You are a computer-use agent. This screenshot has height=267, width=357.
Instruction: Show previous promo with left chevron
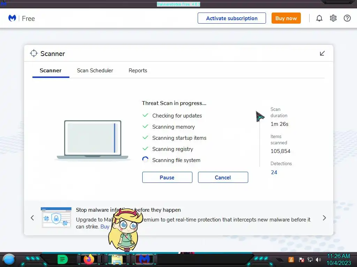(32, 218)
